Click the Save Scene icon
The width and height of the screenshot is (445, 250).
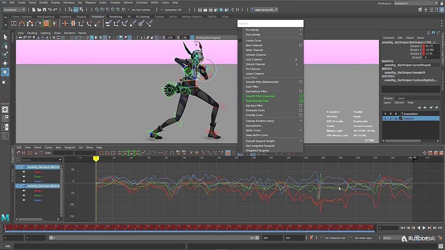44,10
